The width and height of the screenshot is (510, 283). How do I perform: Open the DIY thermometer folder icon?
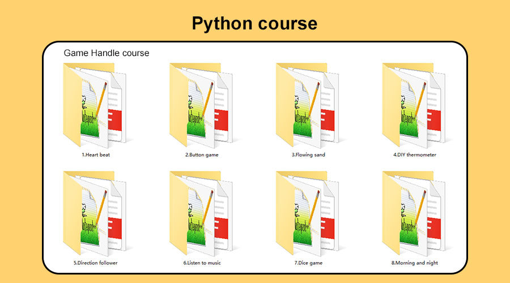[413, 106]
